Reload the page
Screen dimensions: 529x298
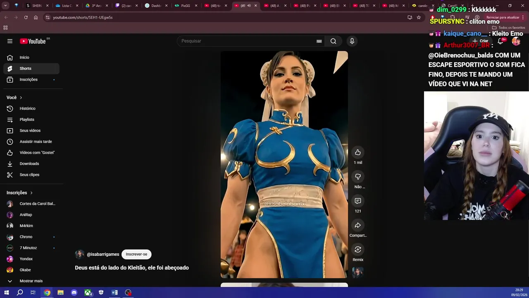(26, 17)
